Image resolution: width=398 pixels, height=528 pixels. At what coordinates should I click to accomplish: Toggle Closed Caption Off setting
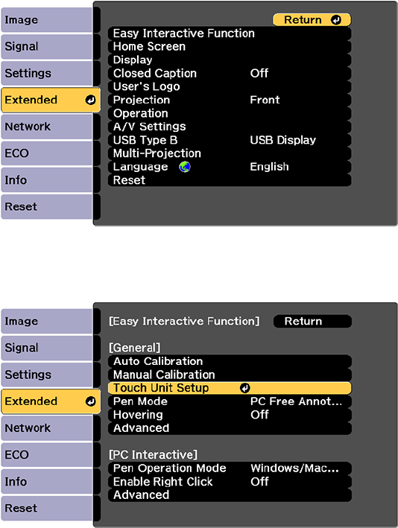230,74
